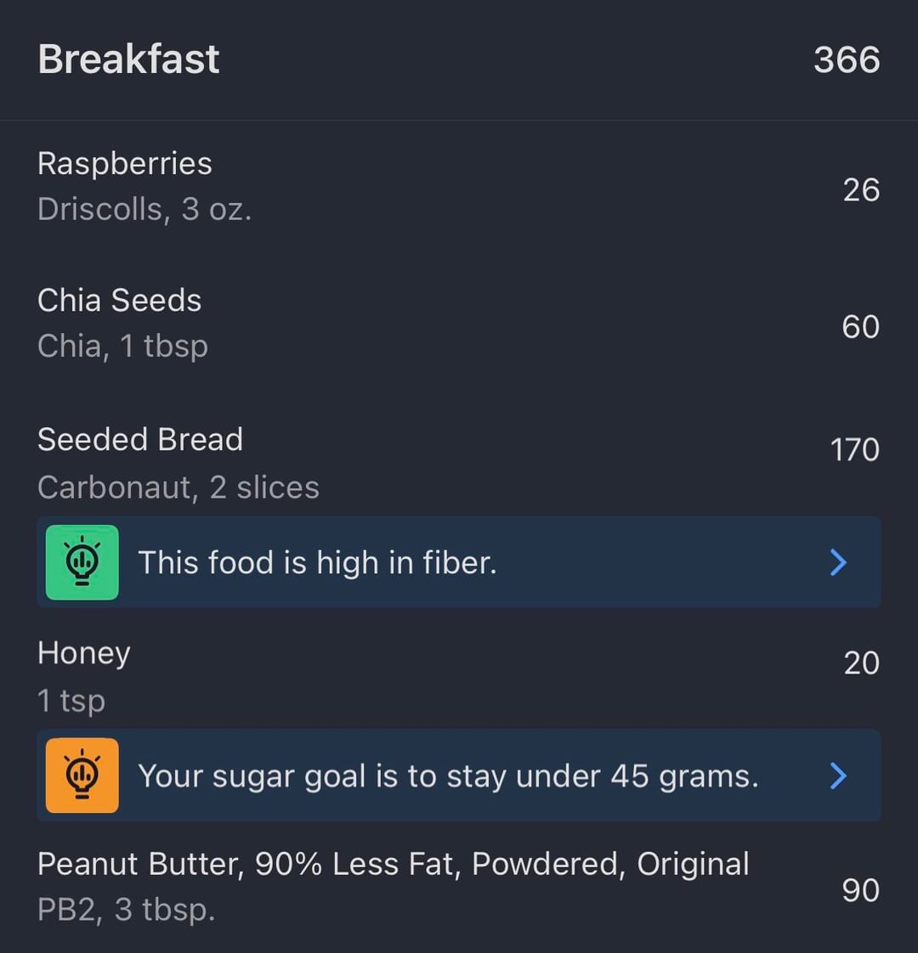The width and height of the screenshot is (918, 953).
Task: Tap the 60 calories for Chia Seeds
Action: (860, 326)
